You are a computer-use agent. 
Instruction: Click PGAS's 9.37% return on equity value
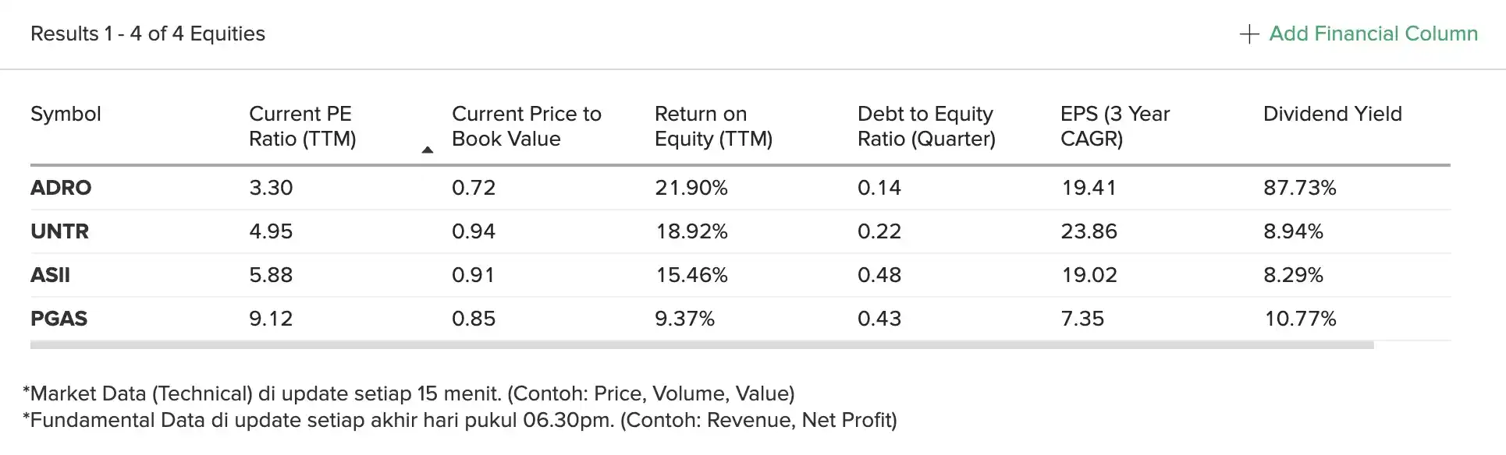(684, 319)
